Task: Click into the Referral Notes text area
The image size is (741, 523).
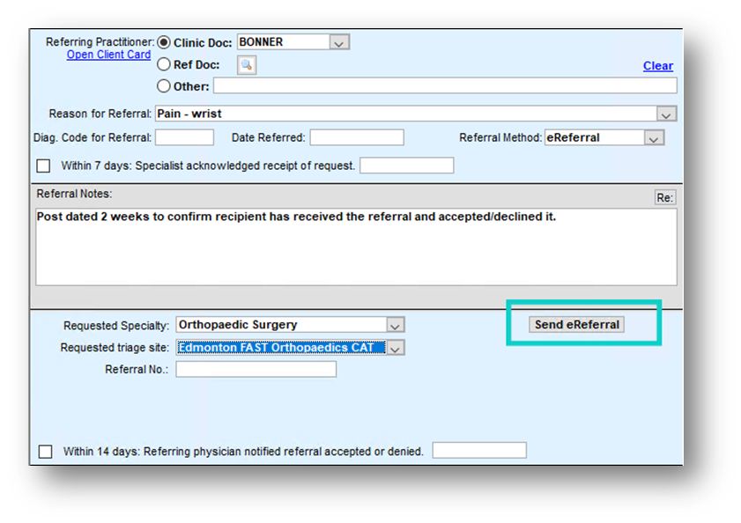Action: tap(356, 251)
